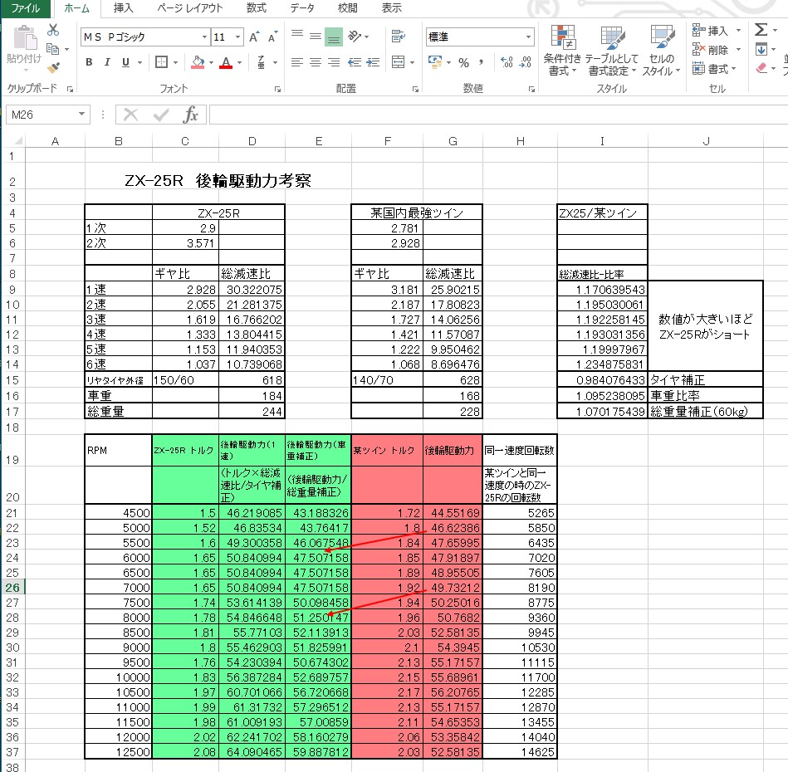Open Cell Styles (セルのスタイル)
This screenshot has width=788, height=772.
tap(661, 51)
